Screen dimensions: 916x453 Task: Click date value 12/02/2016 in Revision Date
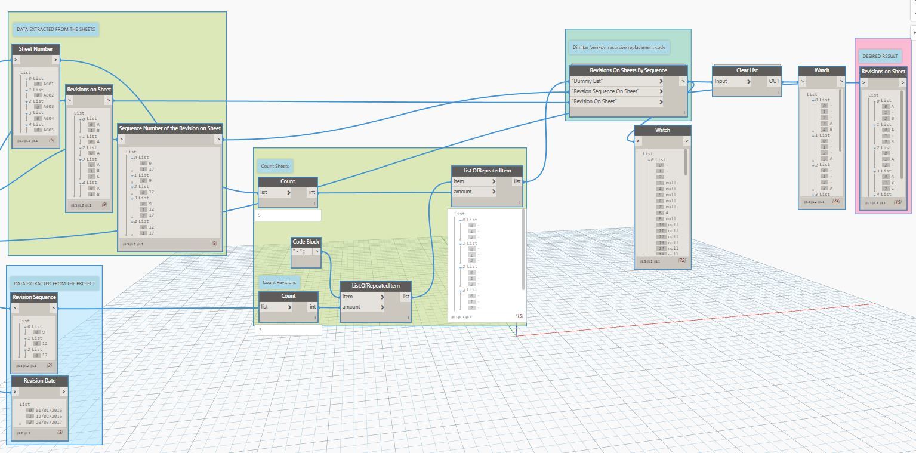coord(49,416)
